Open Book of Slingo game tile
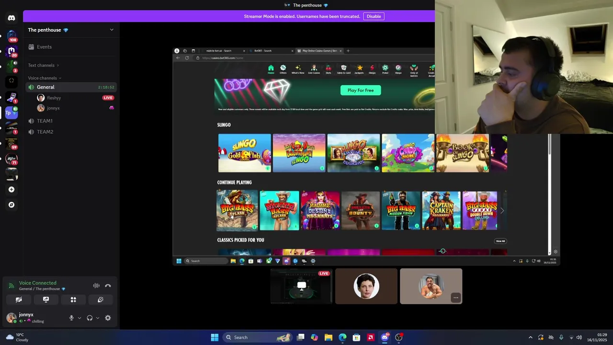The height and width of the screenshot is (345, 613). (x=463, y=153)
